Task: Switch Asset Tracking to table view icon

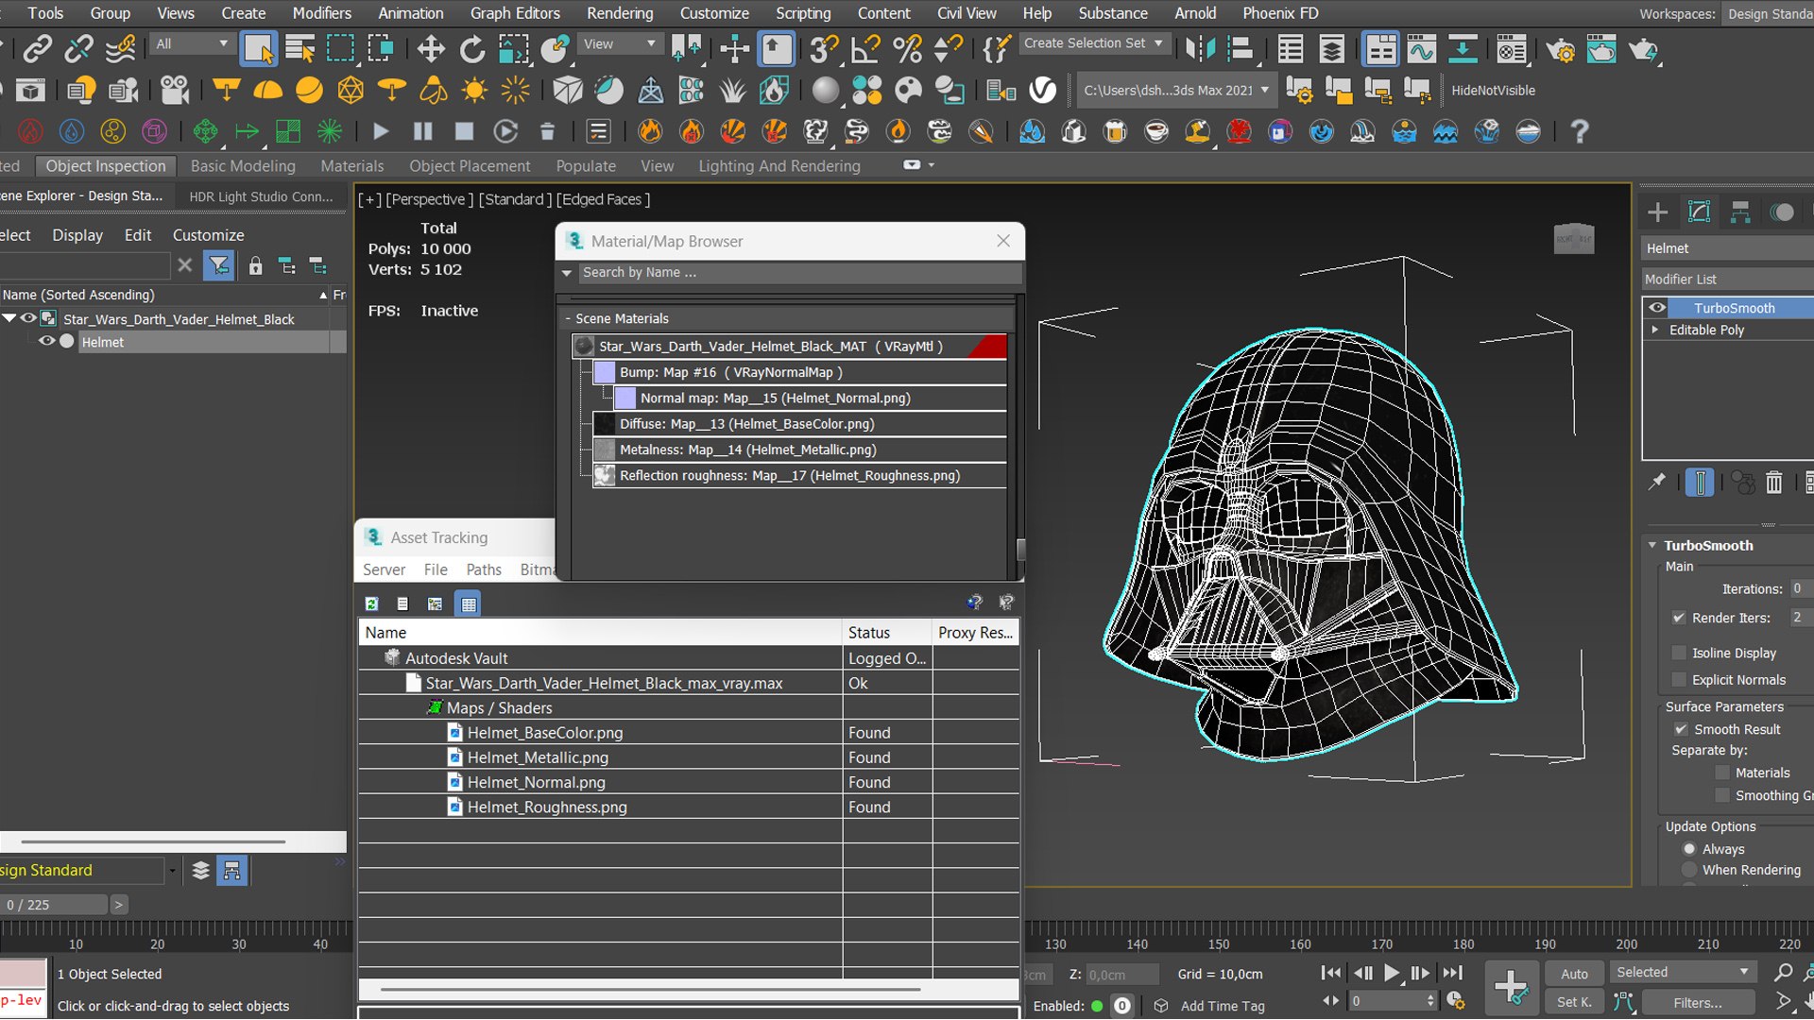Action: [x=468, y=603]
